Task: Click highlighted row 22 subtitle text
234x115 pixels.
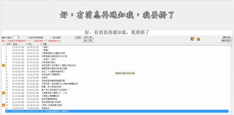Action: (55, 111)
